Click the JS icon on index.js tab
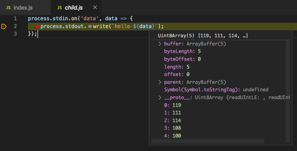The image size is (297, 151). coord(8,7)
